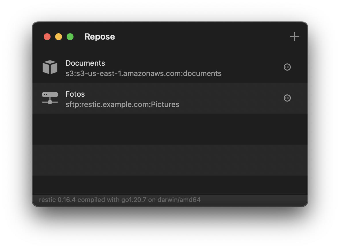Close the Repose window

[47, 37]
